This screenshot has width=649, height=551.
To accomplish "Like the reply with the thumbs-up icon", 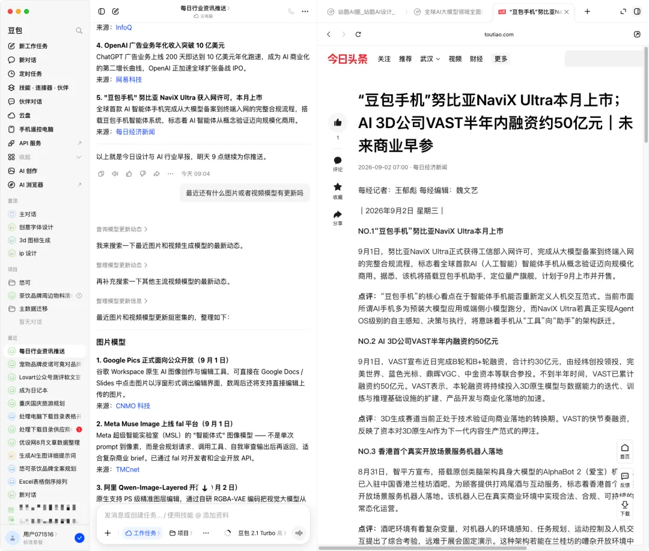I will [129, 174].
